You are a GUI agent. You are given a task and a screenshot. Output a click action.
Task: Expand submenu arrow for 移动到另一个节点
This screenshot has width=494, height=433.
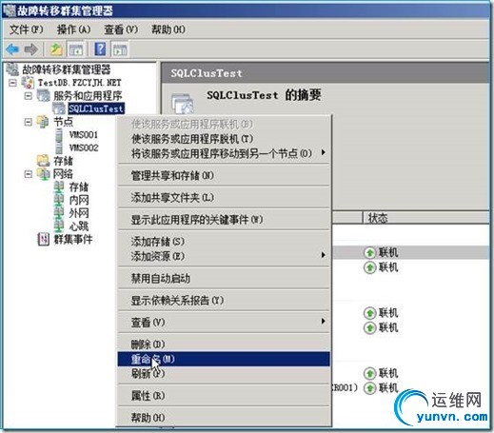323,152
